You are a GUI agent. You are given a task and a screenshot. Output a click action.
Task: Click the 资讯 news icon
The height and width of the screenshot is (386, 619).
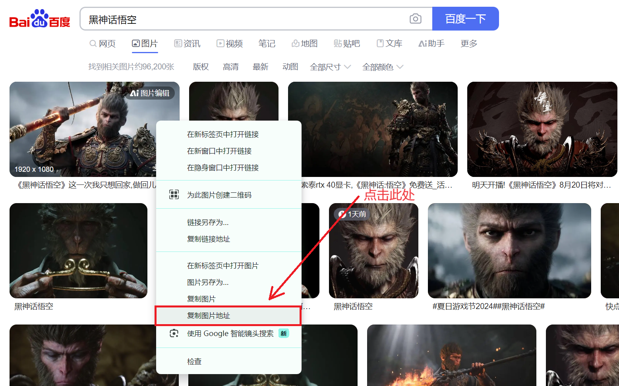[x=178, y=44]
